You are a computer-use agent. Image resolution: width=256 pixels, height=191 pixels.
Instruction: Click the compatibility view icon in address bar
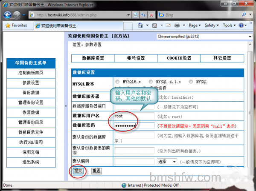[x=135, y=15]
